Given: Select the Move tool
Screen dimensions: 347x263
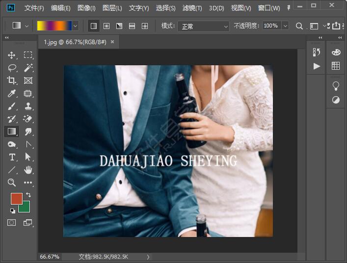Looking at the screenshot, I should click(12, 55).
